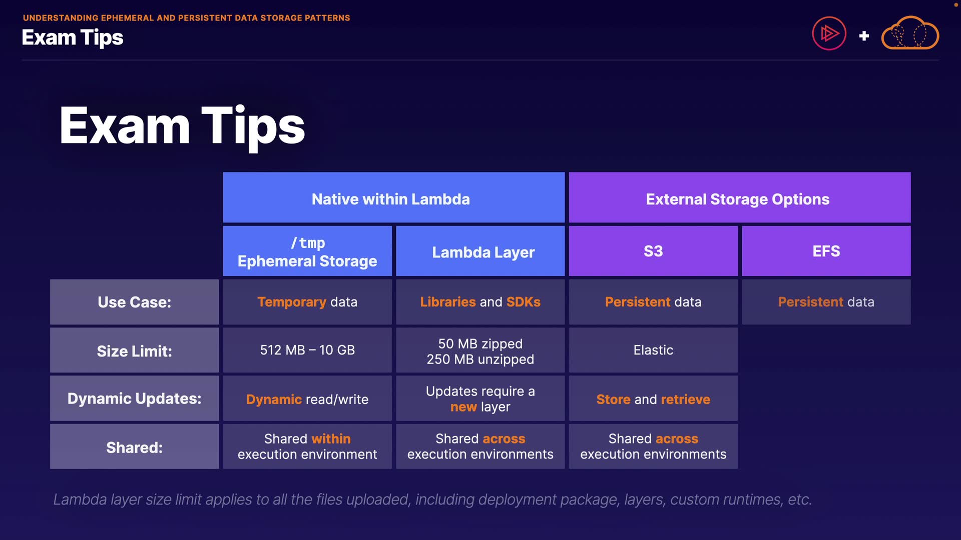The image size is (961, 540).
Task: Select the Shared row label
Action: (134, 446)
